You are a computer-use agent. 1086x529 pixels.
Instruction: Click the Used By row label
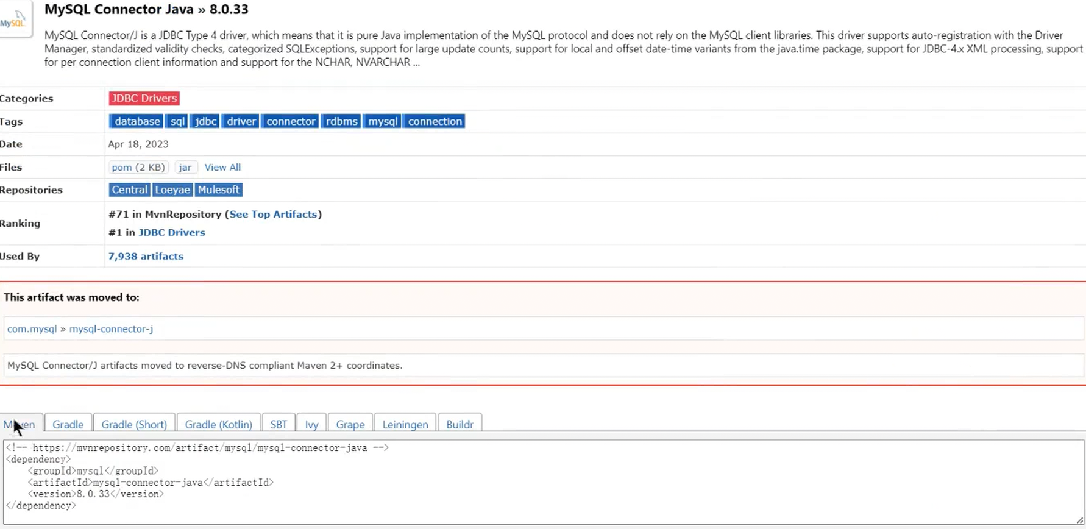coord(20,257)
